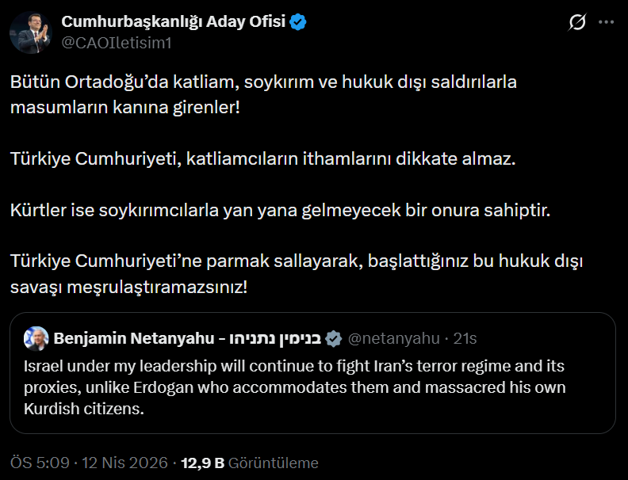The height and width of the screenshot is (480, 628).
Task: Open the three-dot more options menu
Action: pos(606,23)
